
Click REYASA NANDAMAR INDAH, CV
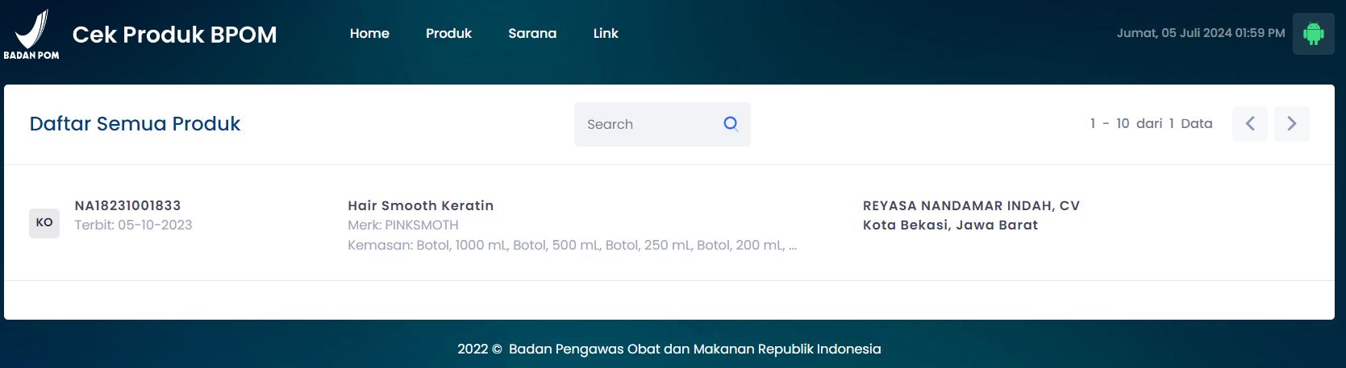pyautogui.click(x=971, y=205)
